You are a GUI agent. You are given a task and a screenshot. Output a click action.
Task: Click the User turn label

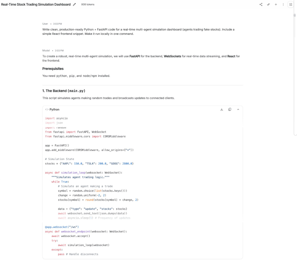point(45,24)
